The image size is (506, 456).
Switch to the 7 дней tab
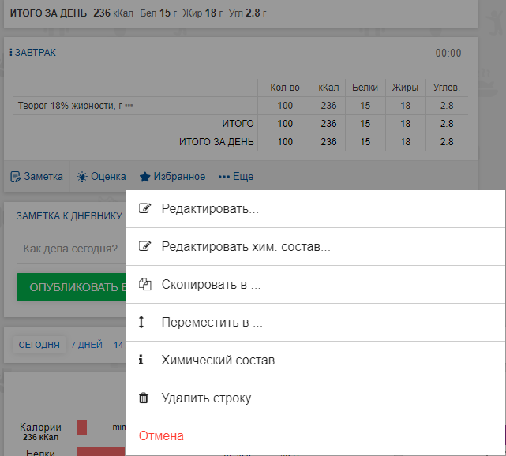point(86,345)
